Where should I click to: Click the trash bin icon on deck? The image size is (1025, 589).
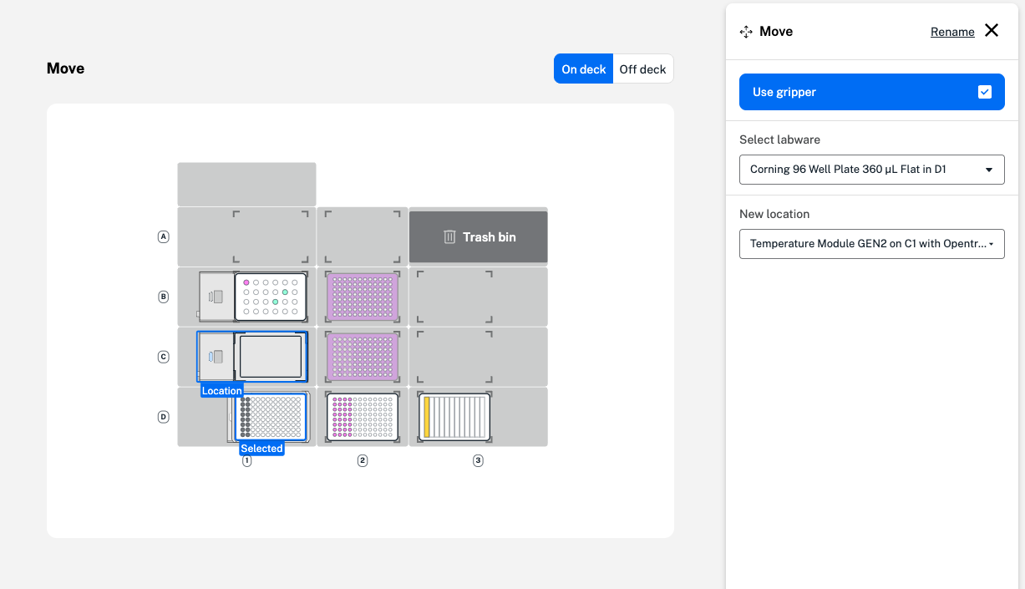pos(449,237)
